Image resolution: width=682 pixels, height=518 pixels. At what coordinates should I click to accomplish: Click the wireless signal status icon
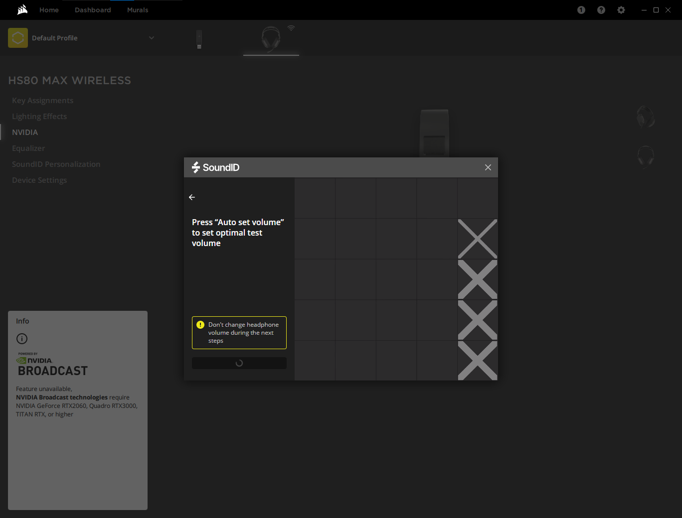click(x=291, y=28)
